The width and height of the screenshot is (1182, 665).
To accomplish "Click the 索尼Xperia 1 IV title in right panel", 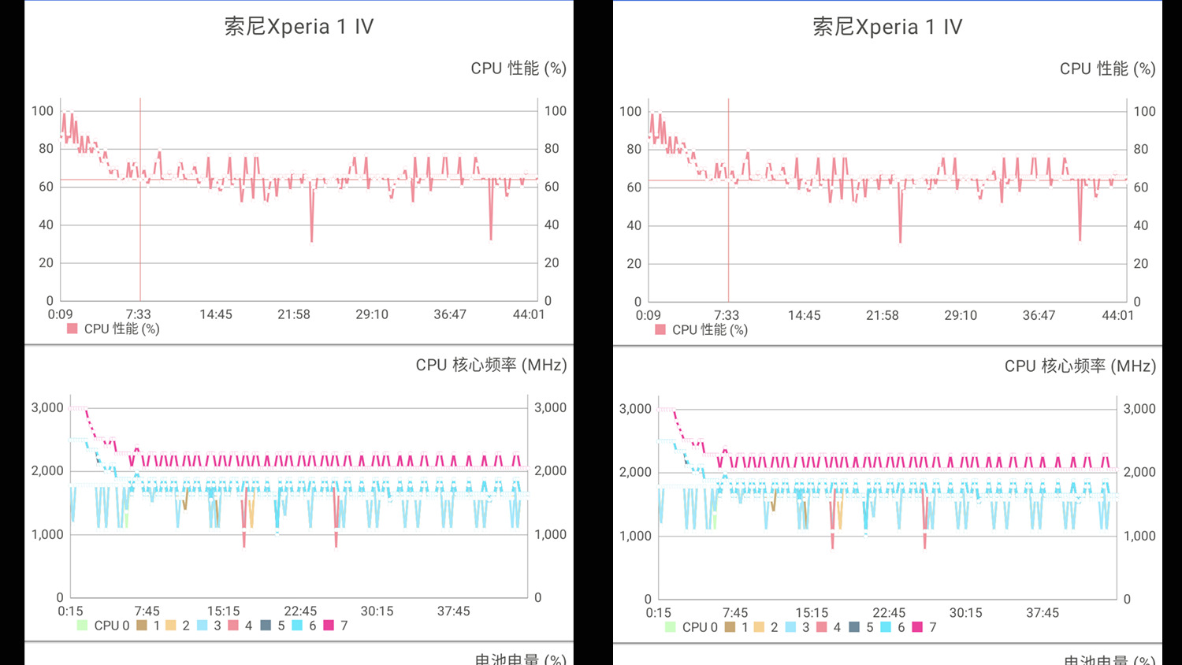I will point(887,28).
